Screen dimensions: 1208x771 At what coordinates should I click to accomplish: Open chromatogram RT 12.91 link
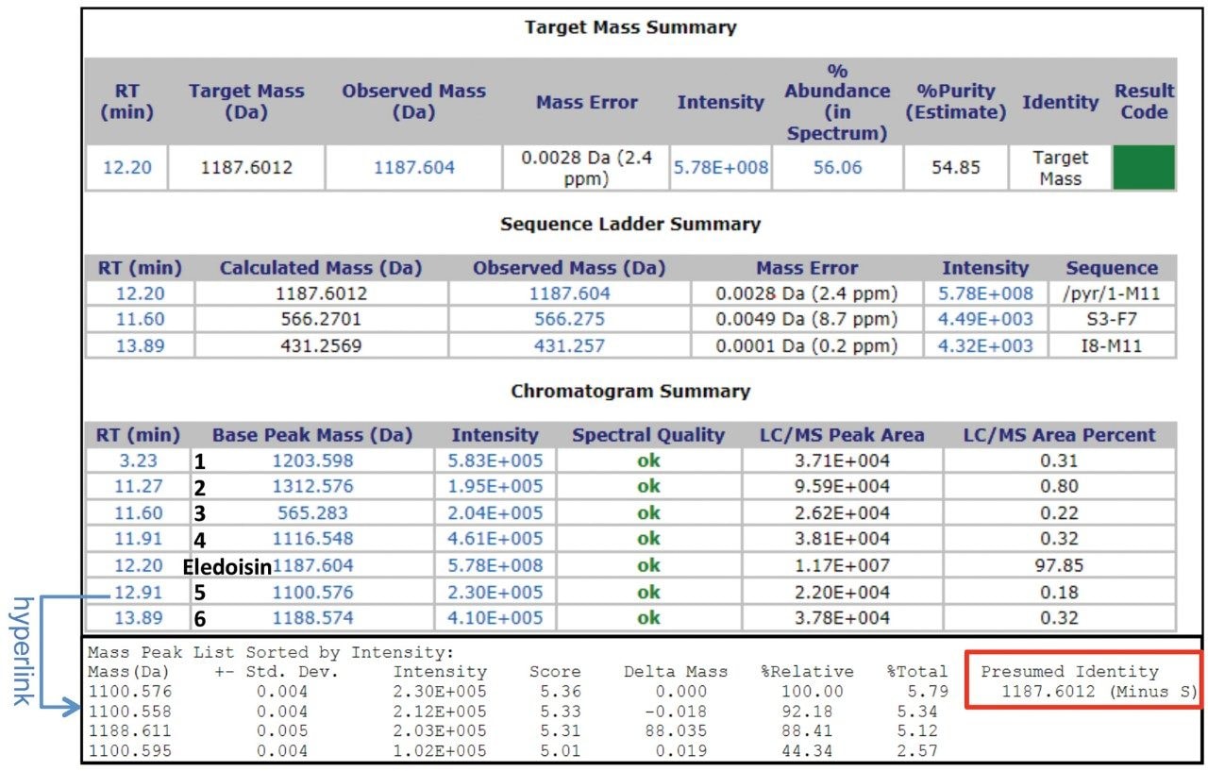coord(139,592)
